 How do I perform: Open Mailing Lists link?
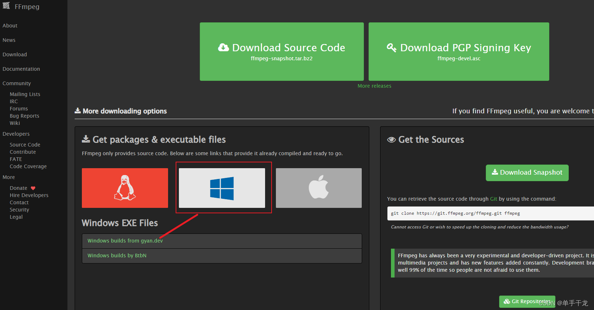tap(25, 94)
